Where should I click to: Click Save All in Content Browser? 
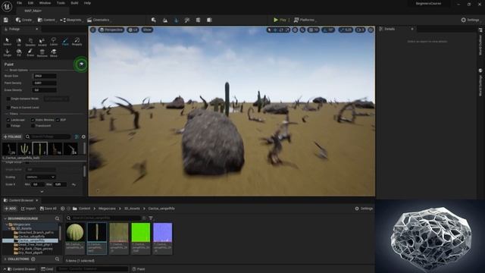48,209
